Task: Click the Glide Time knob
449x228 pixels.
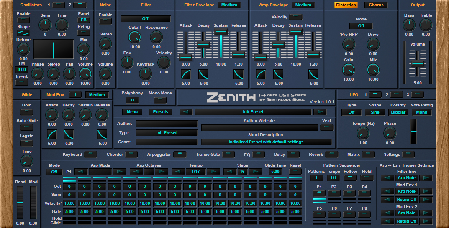Action: [x=27, y=161]
